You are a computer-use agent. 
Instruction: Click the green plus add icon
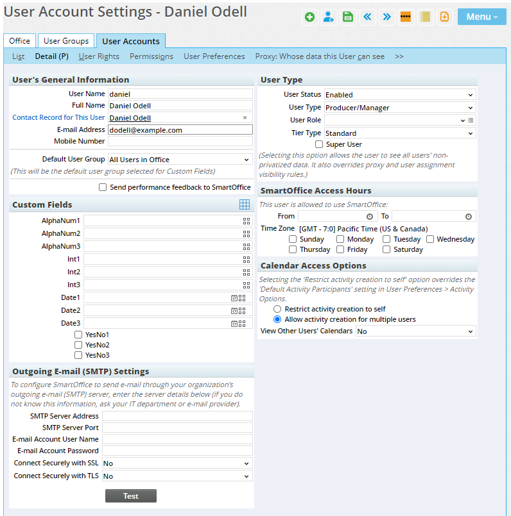click(310, 17)
